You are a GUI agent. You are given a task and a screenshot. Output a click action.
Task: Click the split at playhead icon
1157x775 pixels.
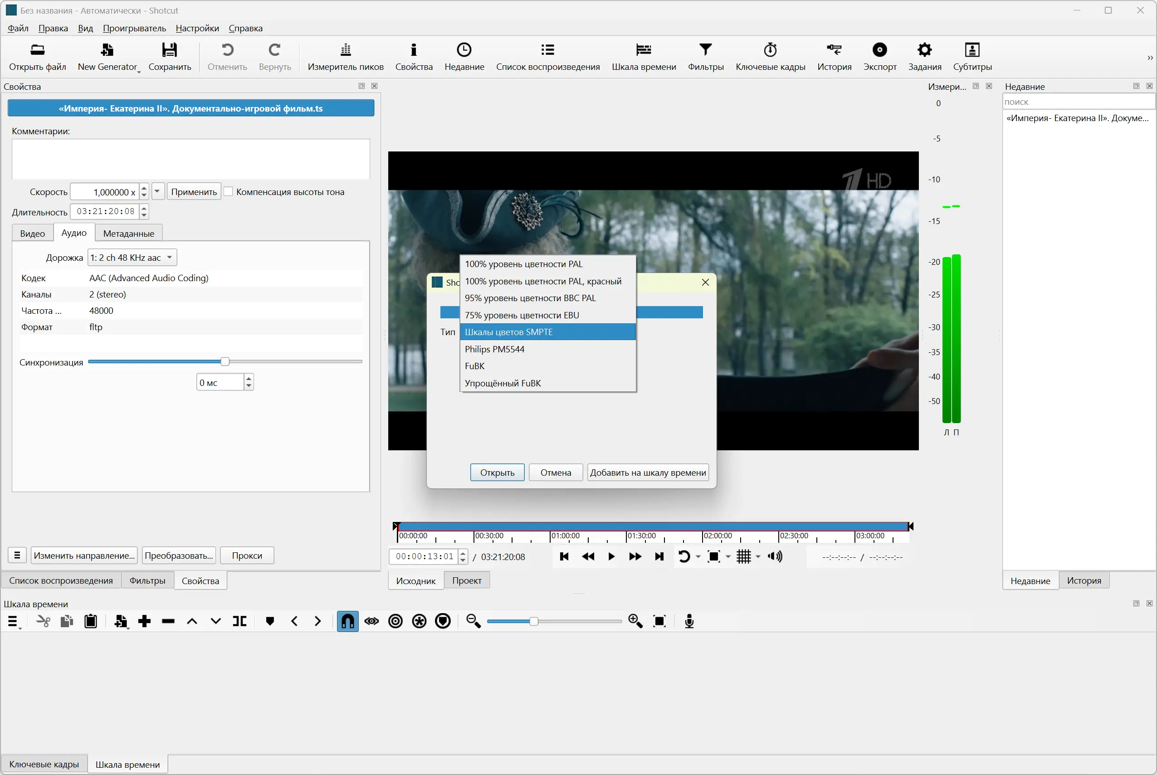point(240,621)
